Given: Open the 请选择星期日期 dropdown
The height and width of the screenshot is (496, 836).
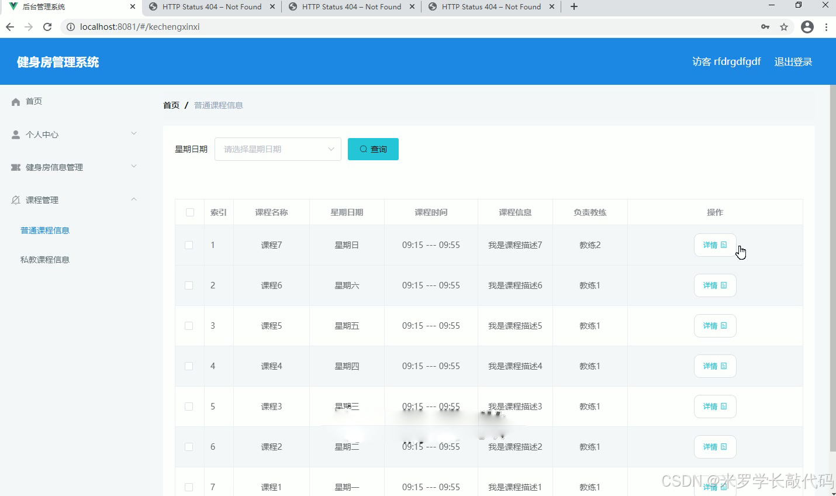Looking at the screenshot, I should tap(278, 149).
